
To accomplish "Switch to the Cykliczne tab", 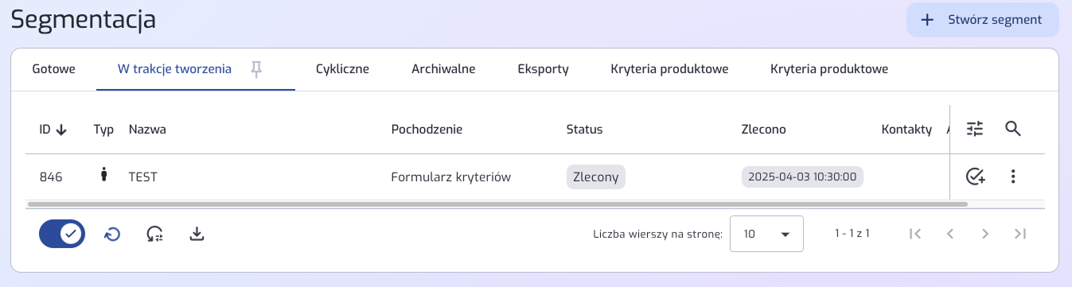I will click(x=342, y=69).
